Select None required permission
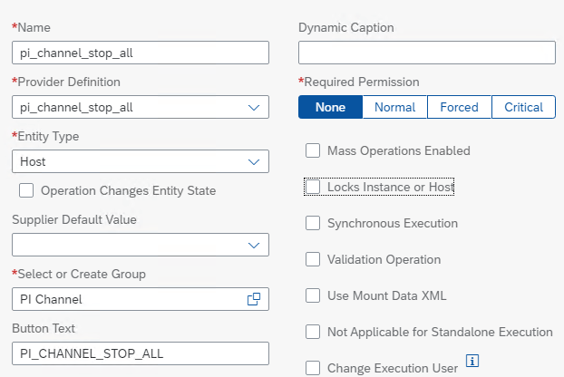 pyautogui.click(x=331, y=107)
